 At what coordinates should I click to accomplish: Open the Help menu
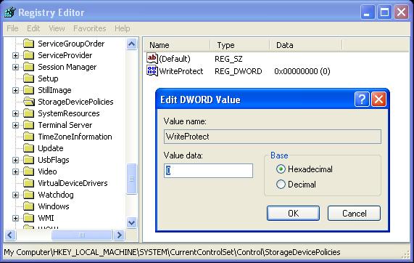coord(123,28)
